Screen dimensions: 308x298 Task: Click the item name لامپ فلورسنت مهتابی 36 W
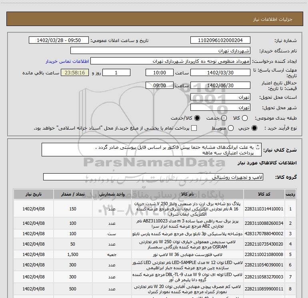(188, 254)
